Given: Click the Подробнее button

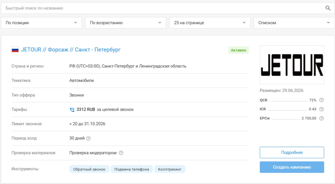Looking at the screenshot, I should pos(292,152).
